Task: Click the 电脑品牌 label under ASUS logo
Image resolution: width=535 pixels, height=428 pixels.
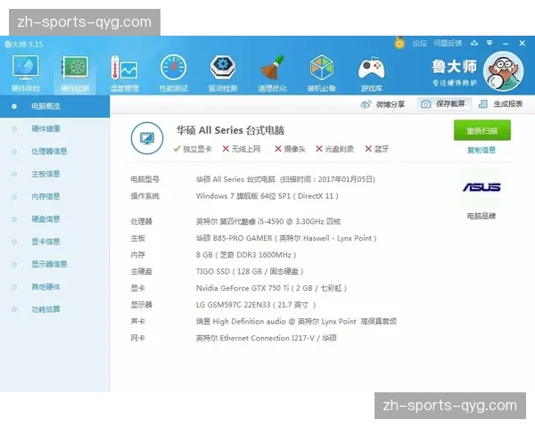Action: pos(481,216)
